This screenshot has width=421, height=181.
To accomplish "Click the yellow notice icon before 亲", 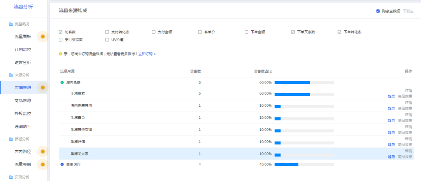I will pos(60,54).
